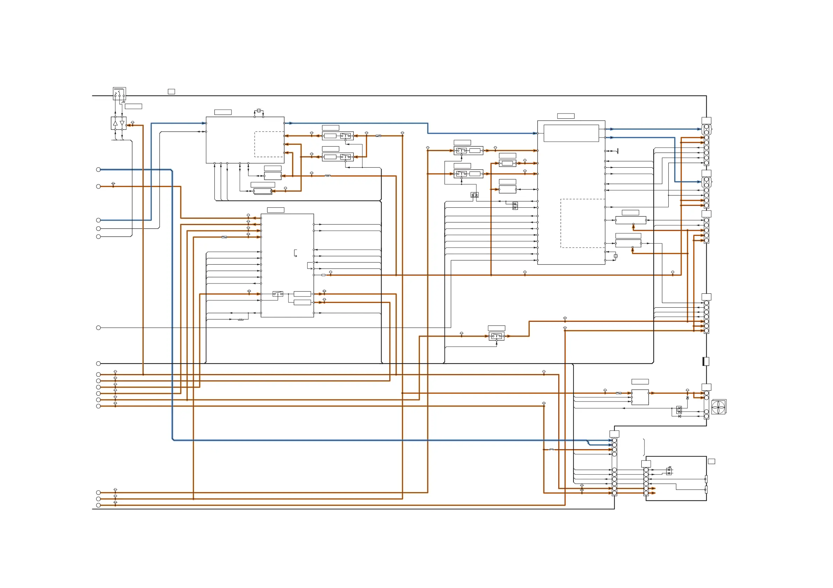833x588 pixels.
Task: Click the bottommost orange-line terminal circle on left
Action: (x=98, y=505)
